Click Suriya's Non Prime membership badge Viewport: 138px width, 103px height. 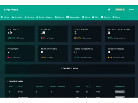tap(120, 92)
